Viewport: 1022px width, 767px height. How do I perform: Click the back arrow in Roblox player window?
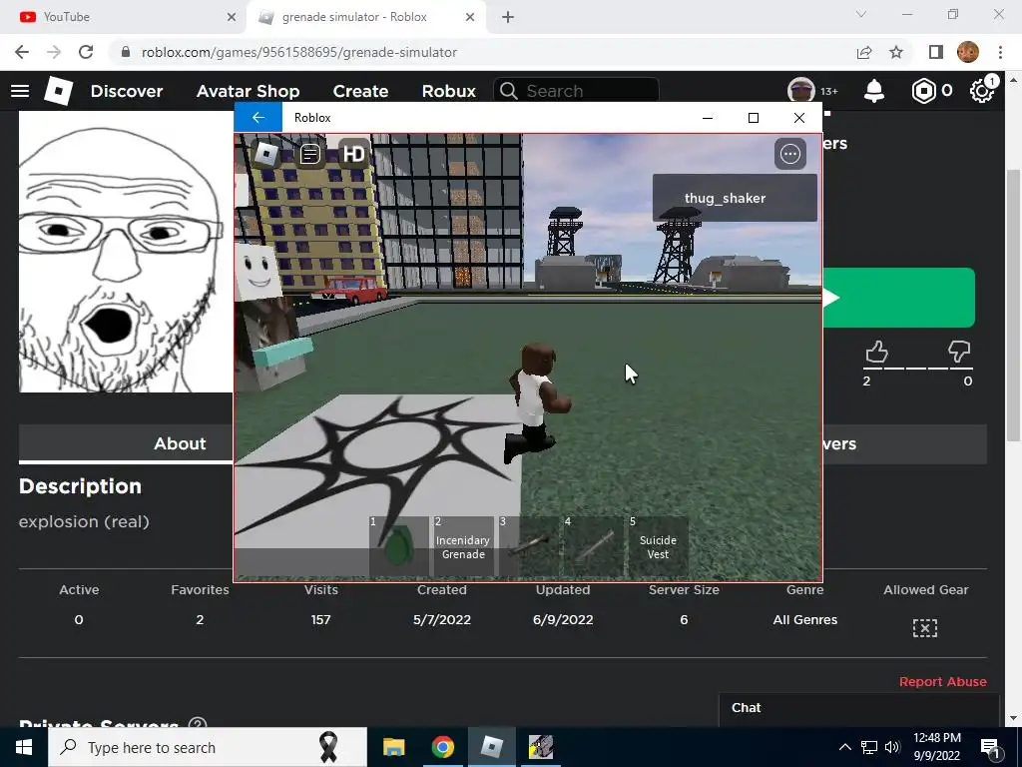pos(258,118)
